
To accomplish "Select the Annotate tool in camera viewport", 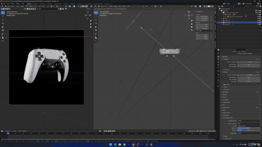I will [x=3, y=34].
